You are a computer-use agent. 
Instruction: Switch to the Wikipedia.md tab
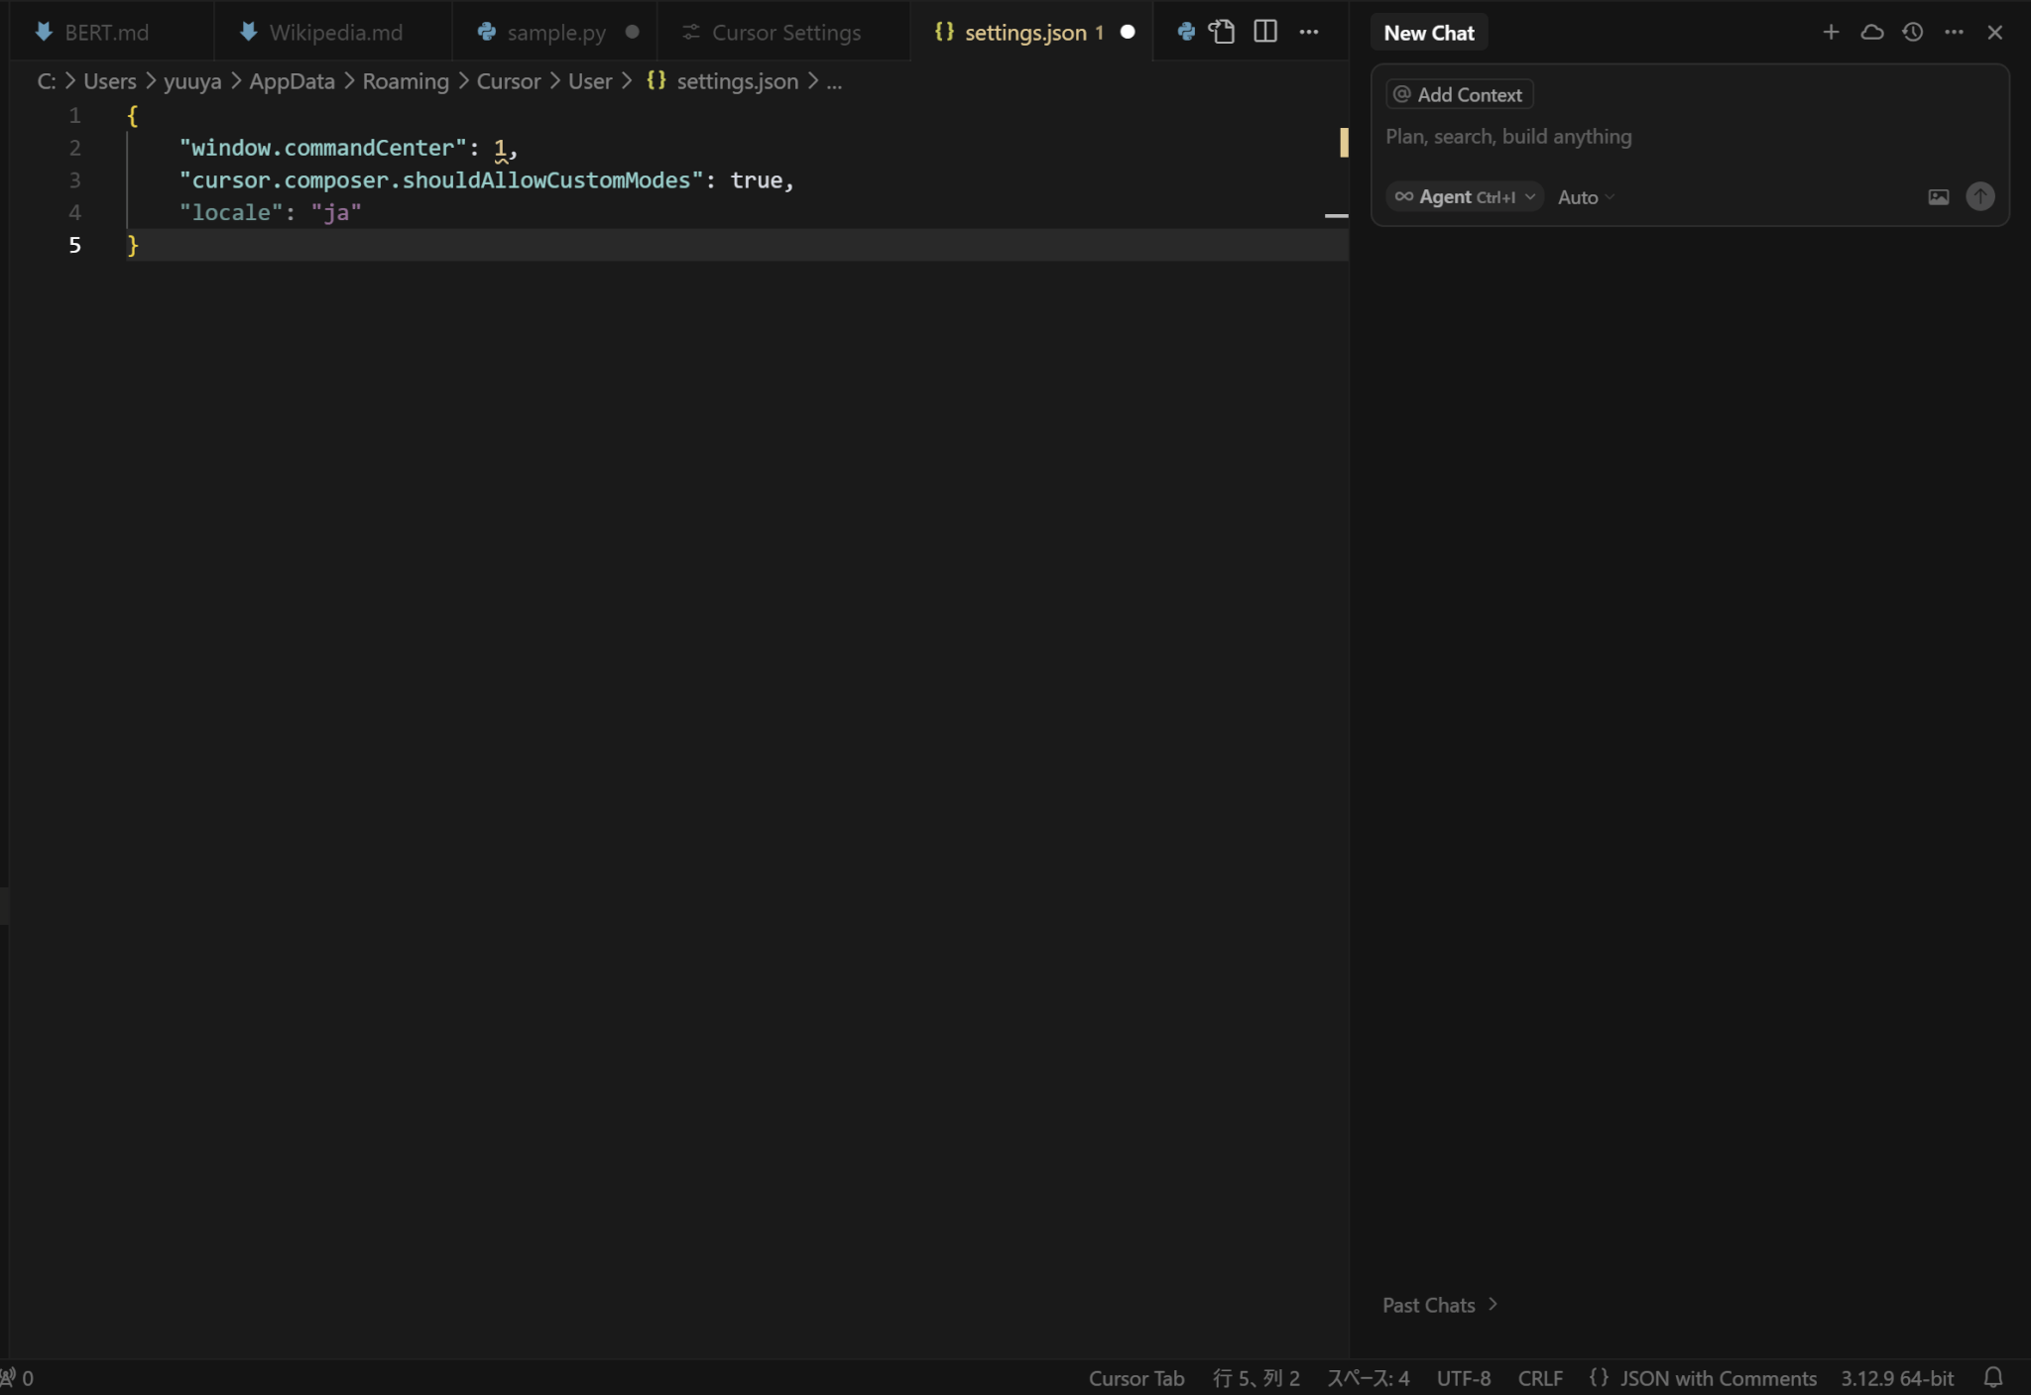pyautogui.click(x=334, y=32)
